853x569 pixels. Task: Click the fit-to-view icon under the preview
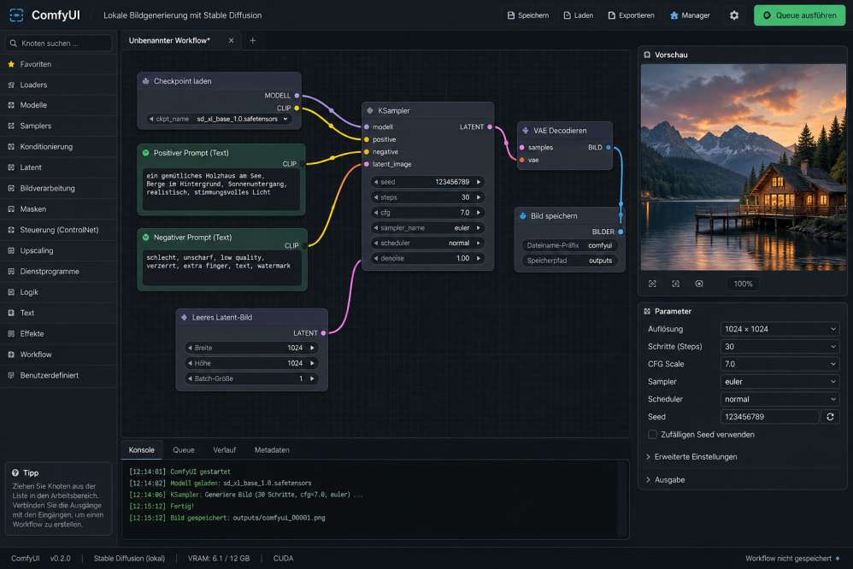652,284
